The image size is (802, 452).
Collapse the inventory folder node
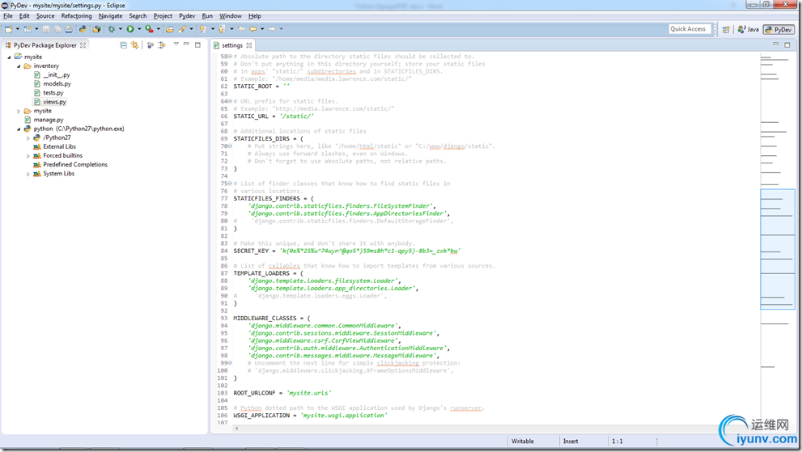[x=19, y=66]
